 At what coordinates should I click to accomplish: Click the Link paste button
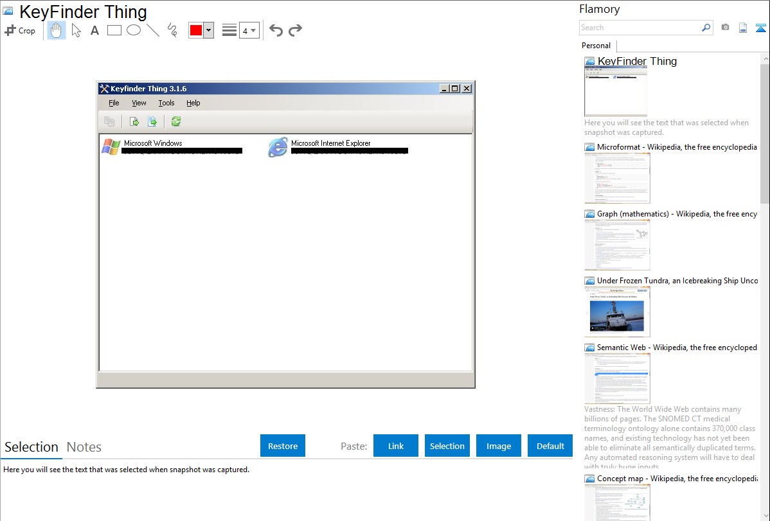[x=396, y=446]
